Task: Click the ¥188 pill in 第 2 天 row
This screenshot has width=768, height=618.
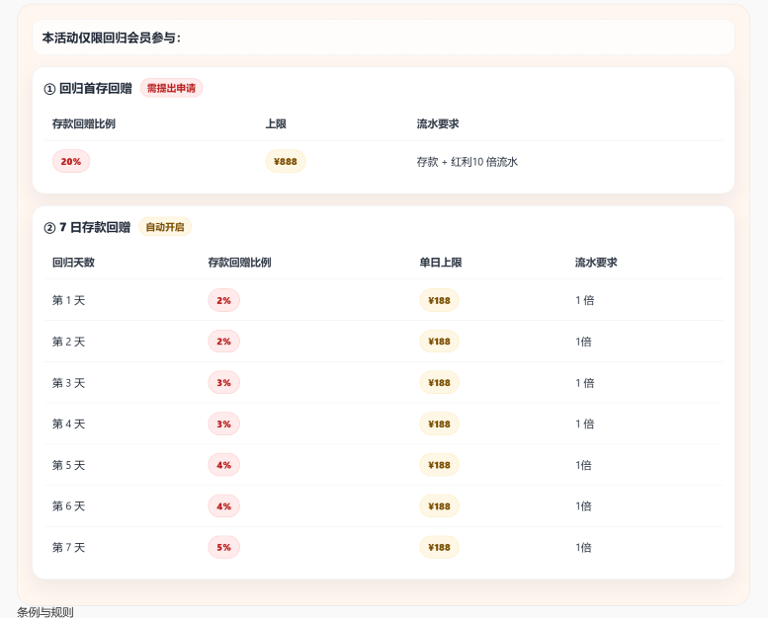Action: 439,342
